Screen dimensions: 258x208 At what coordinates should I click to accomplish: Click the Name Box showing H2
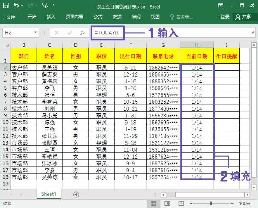tap(18, 33)
